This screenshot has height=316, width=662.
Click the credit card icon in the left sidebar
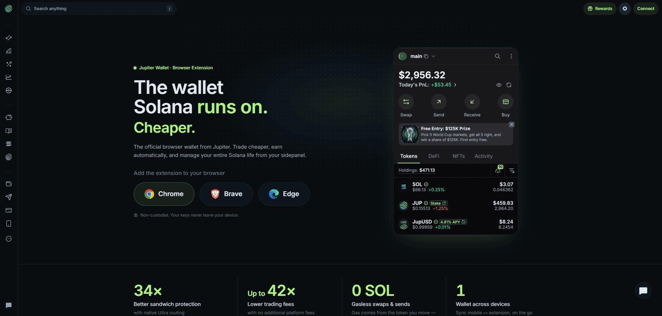click(9, 210)
